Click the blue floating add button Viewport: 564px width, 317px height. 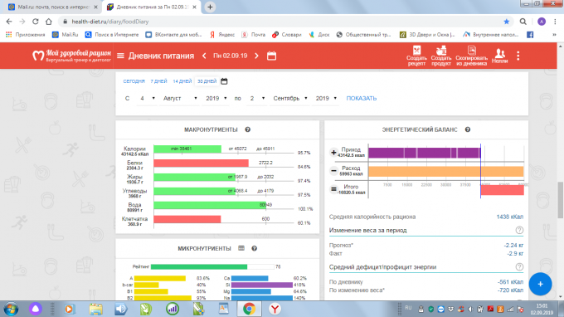[x=540, y=285]
